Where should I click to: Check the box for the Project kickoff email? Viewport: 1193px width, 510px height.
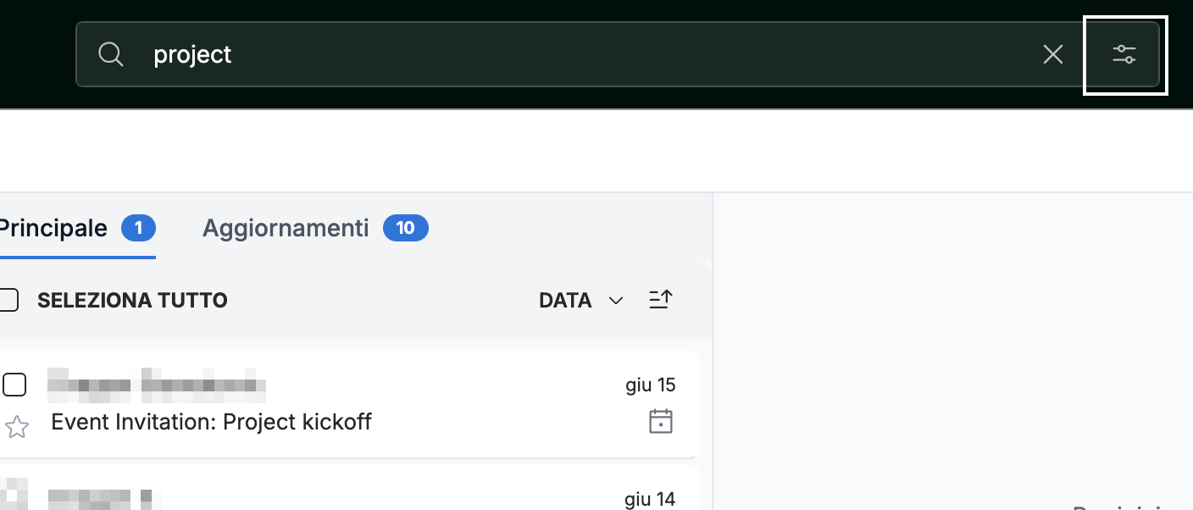click(14, 385)
